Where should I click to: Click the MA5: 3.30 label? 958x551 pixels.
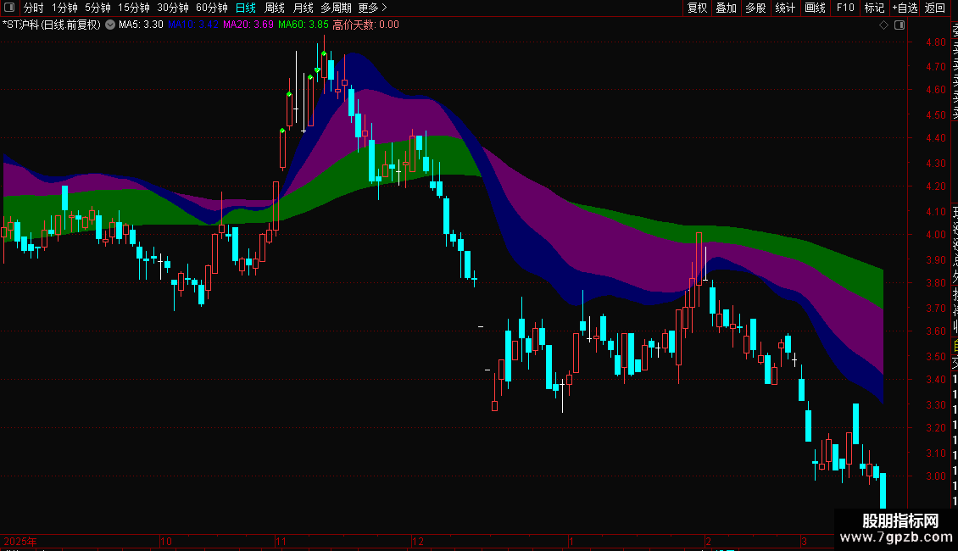[141, 25]
